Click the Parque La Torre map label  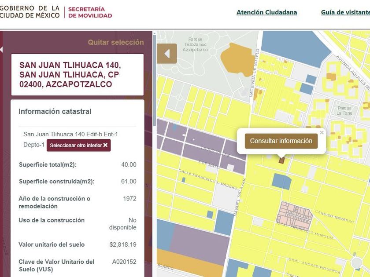pyautogui.click(x=344, y=110)
